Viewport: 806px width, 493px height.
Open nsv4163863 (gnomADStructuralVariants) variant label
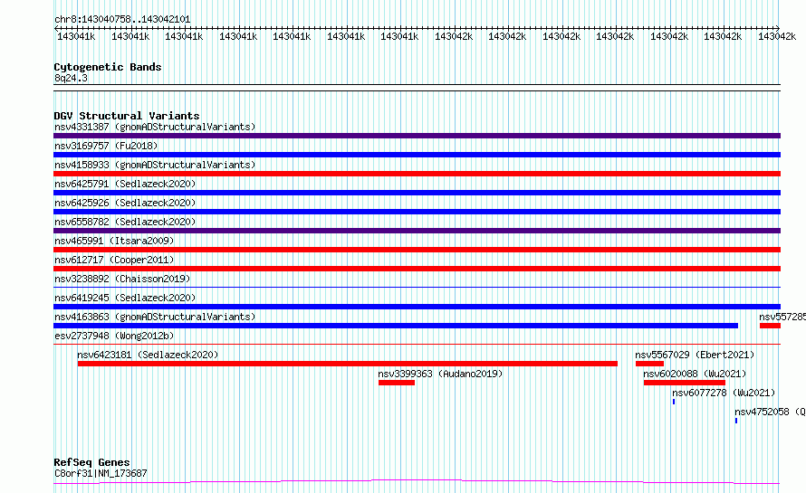pyautogui.click(x=155, y=317)
